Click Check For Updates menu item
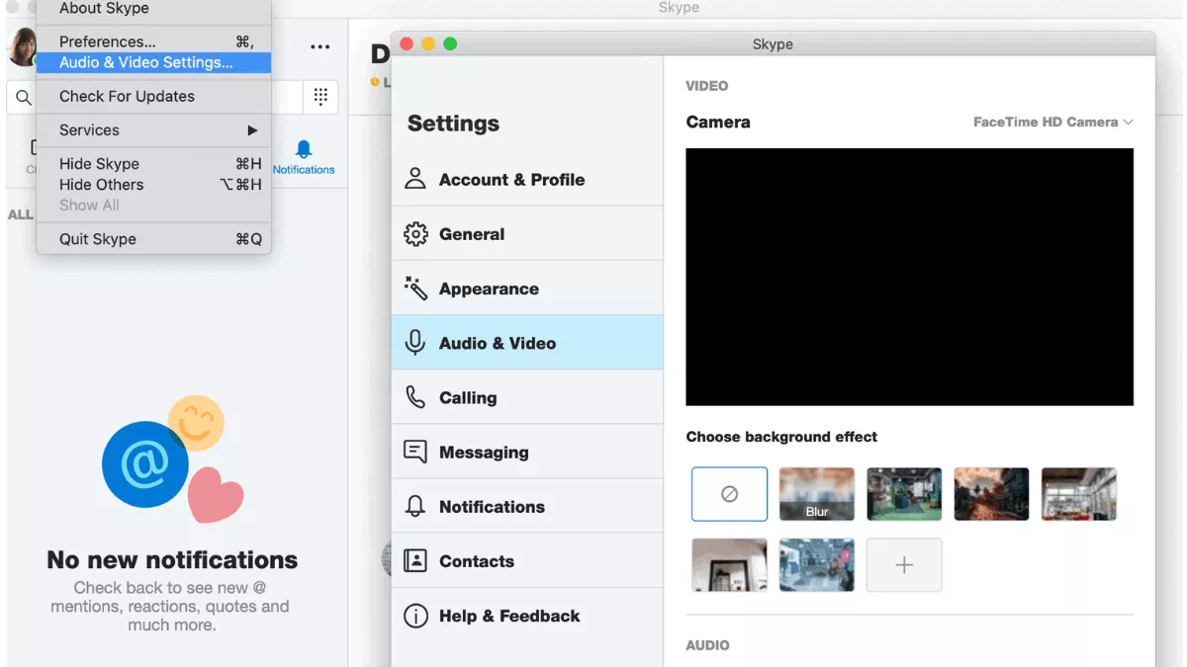 (x=153, y=96)
